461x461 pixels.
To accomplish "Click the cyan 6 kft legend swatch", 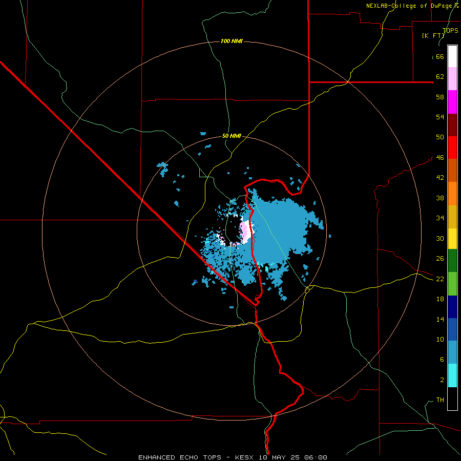I will 452,375.
